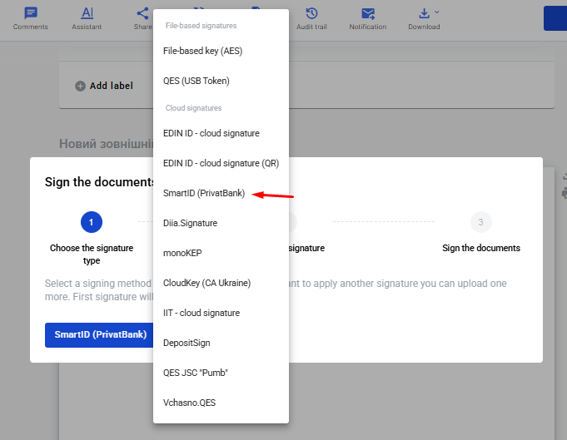Choose QES (USB Token) option
The image size is (567, 440).
coord(221,81)
